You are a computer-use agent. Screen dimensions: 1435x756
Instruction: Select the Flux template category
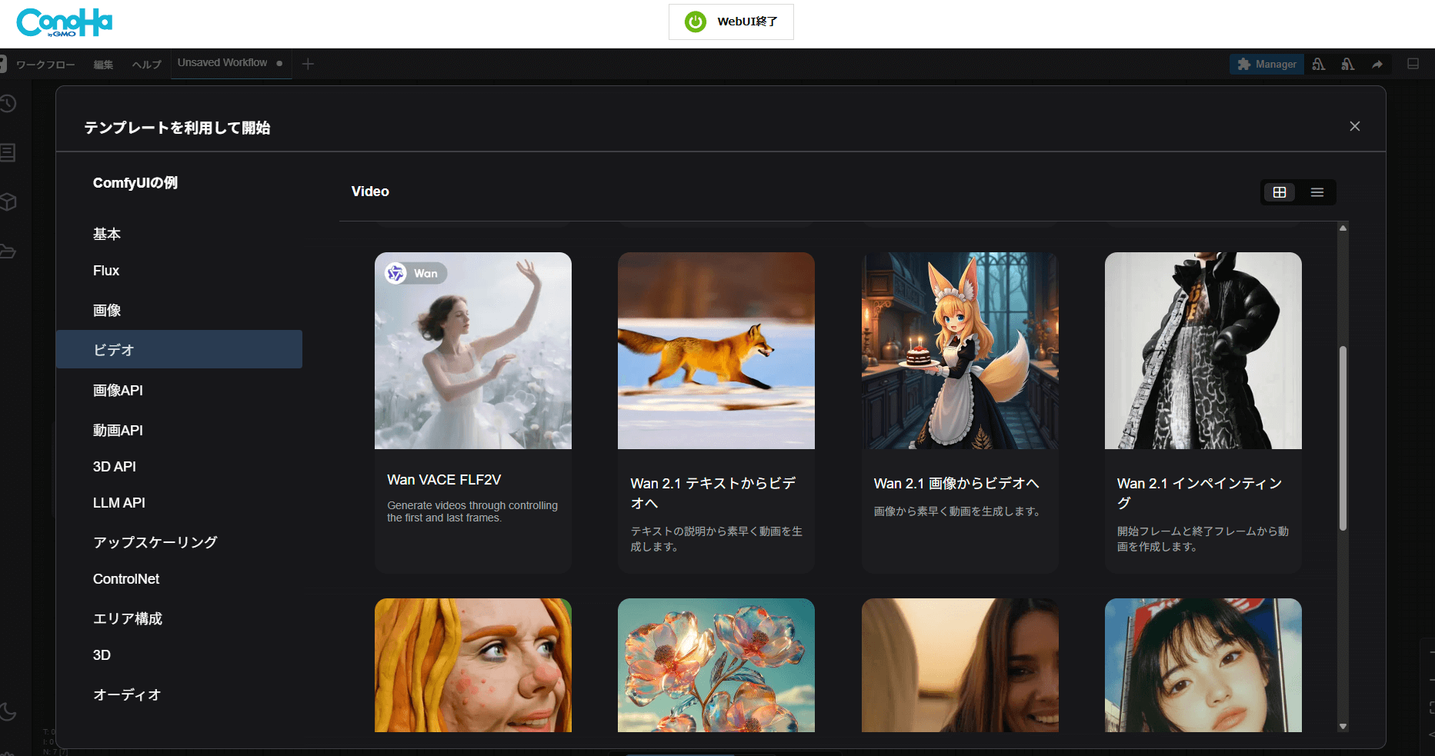179,271
